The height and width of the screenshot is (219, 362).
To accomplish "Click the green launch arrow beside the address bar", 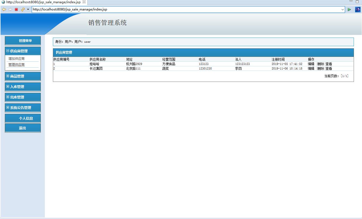I will 349,9.
